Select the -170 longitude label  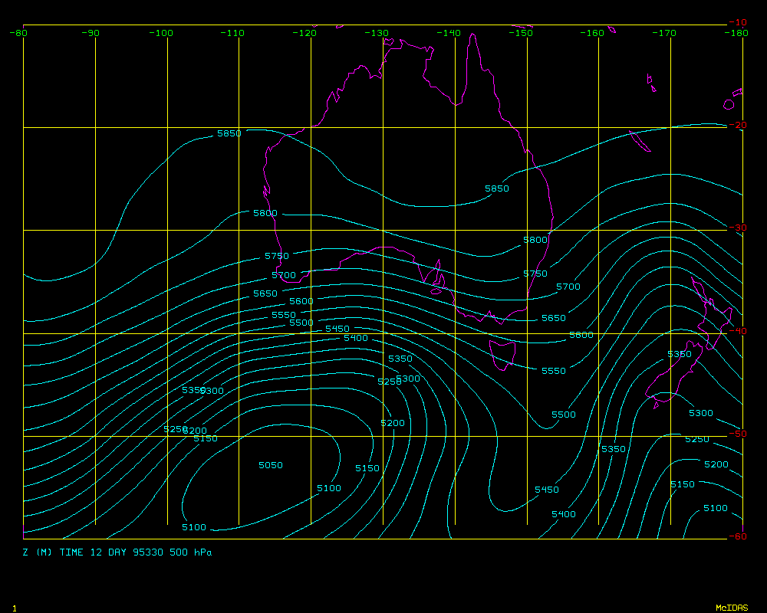point(665,33)
